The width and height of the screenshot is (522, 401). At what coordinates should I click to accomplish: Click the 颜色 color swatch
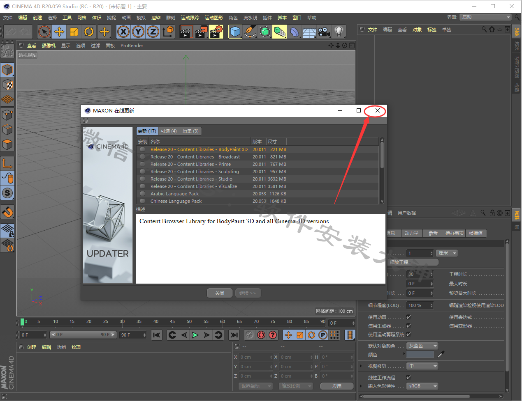click(420, 354)
